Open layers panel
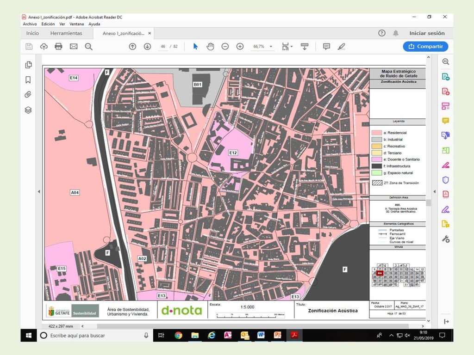Viewport: 474px width, 355px height. point(28,110)
